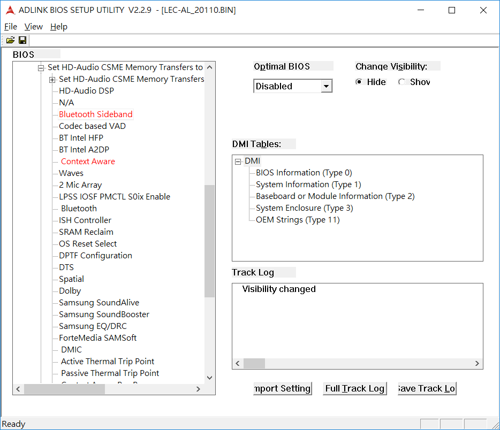Click the Save Track Log button

(x=427, y=388)
